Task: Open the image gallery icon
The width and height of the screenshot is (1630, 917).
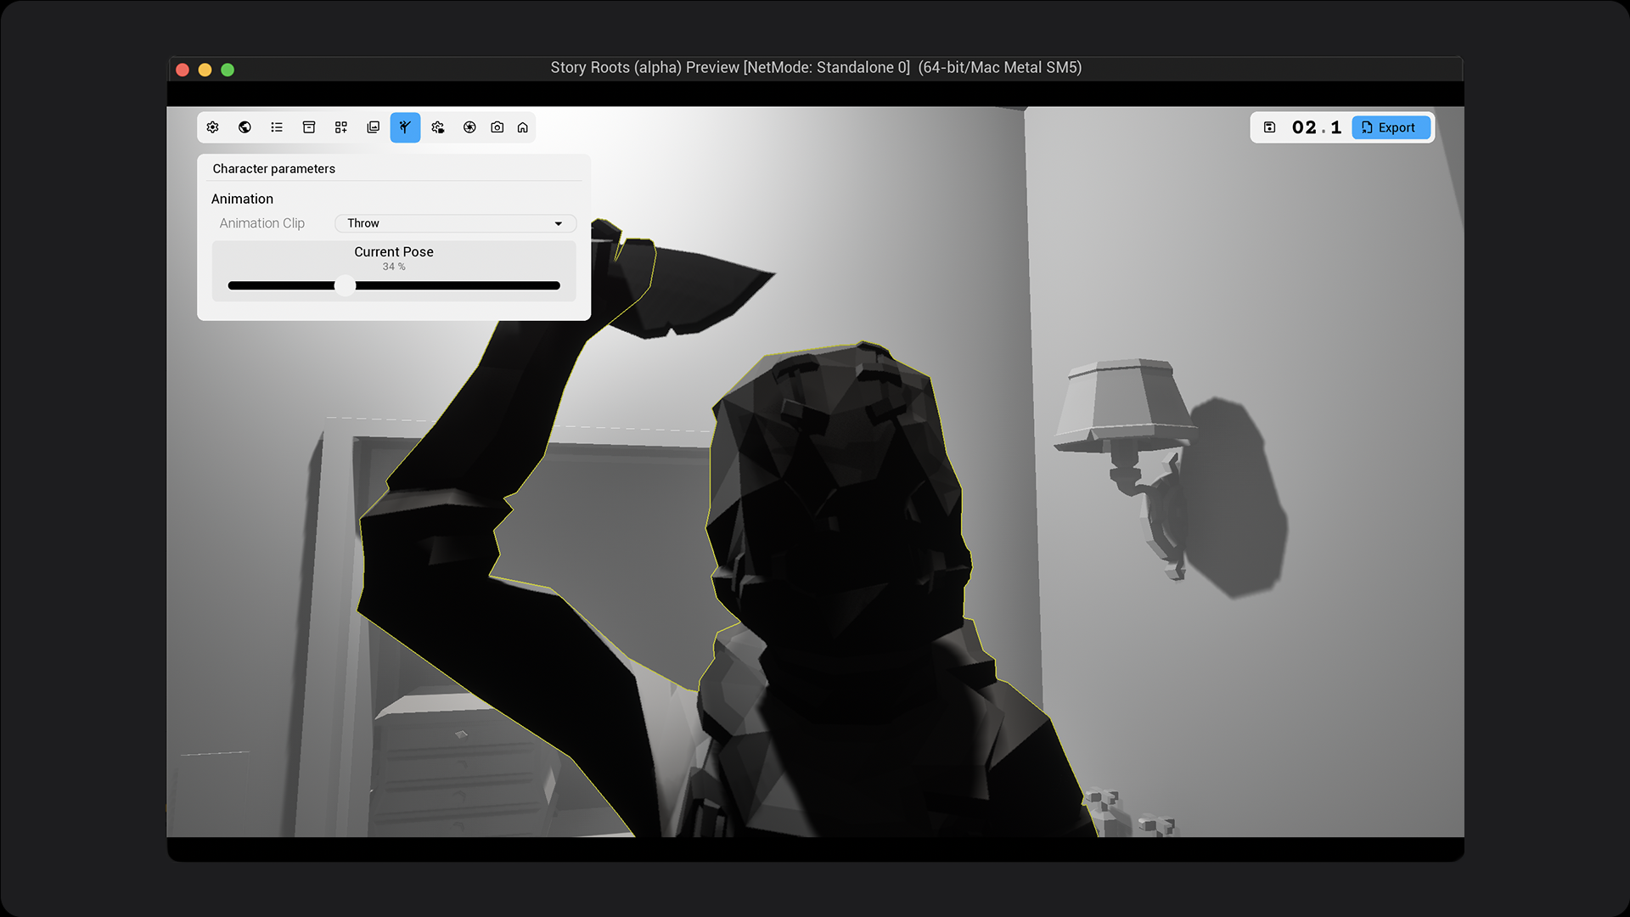Action: (x=373, y=127)
